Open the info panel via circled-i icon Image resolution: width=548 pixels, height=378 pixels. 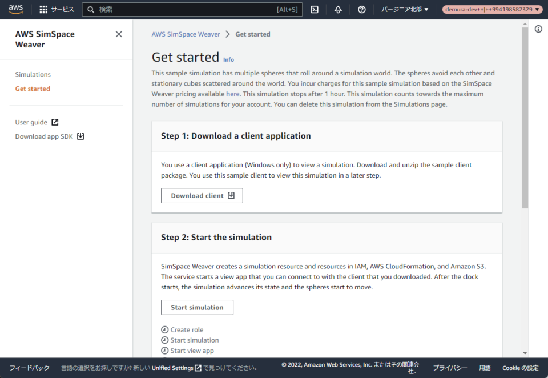tap(538, 29)
